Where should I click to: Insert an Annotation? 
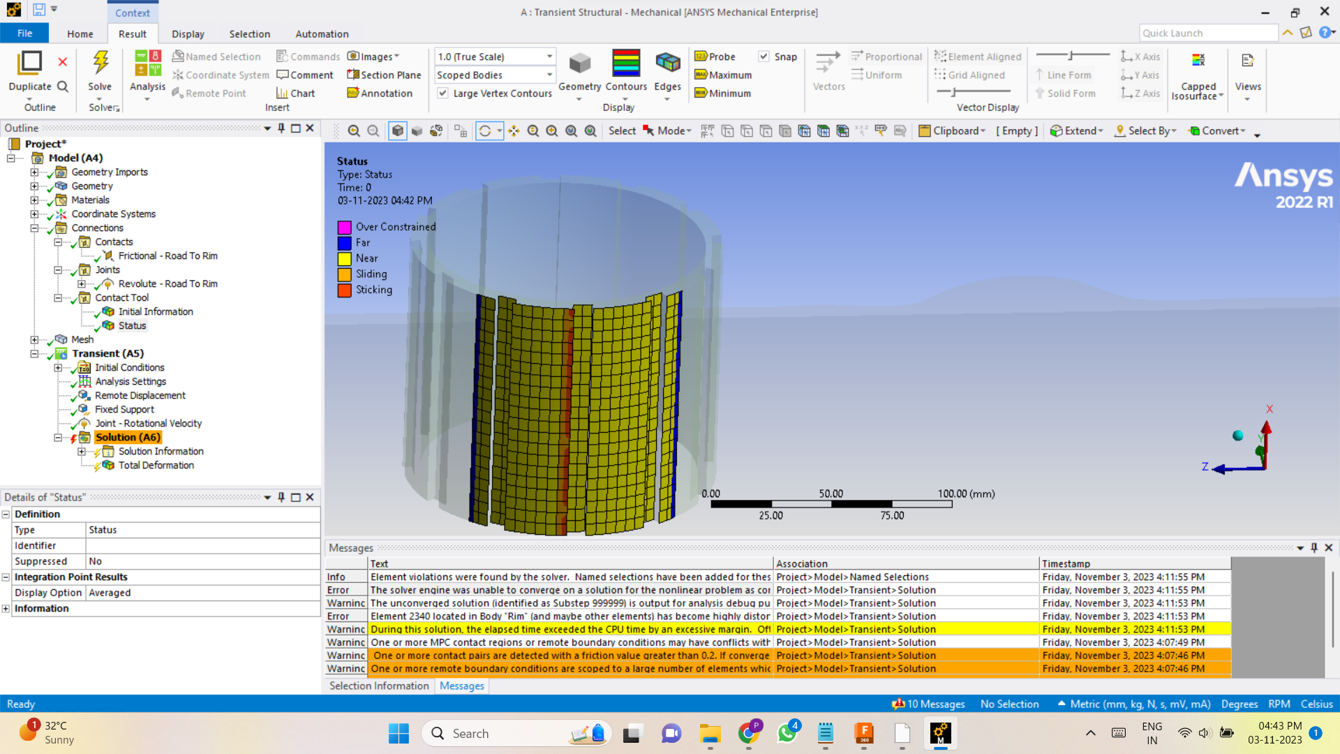click(380, 93)
